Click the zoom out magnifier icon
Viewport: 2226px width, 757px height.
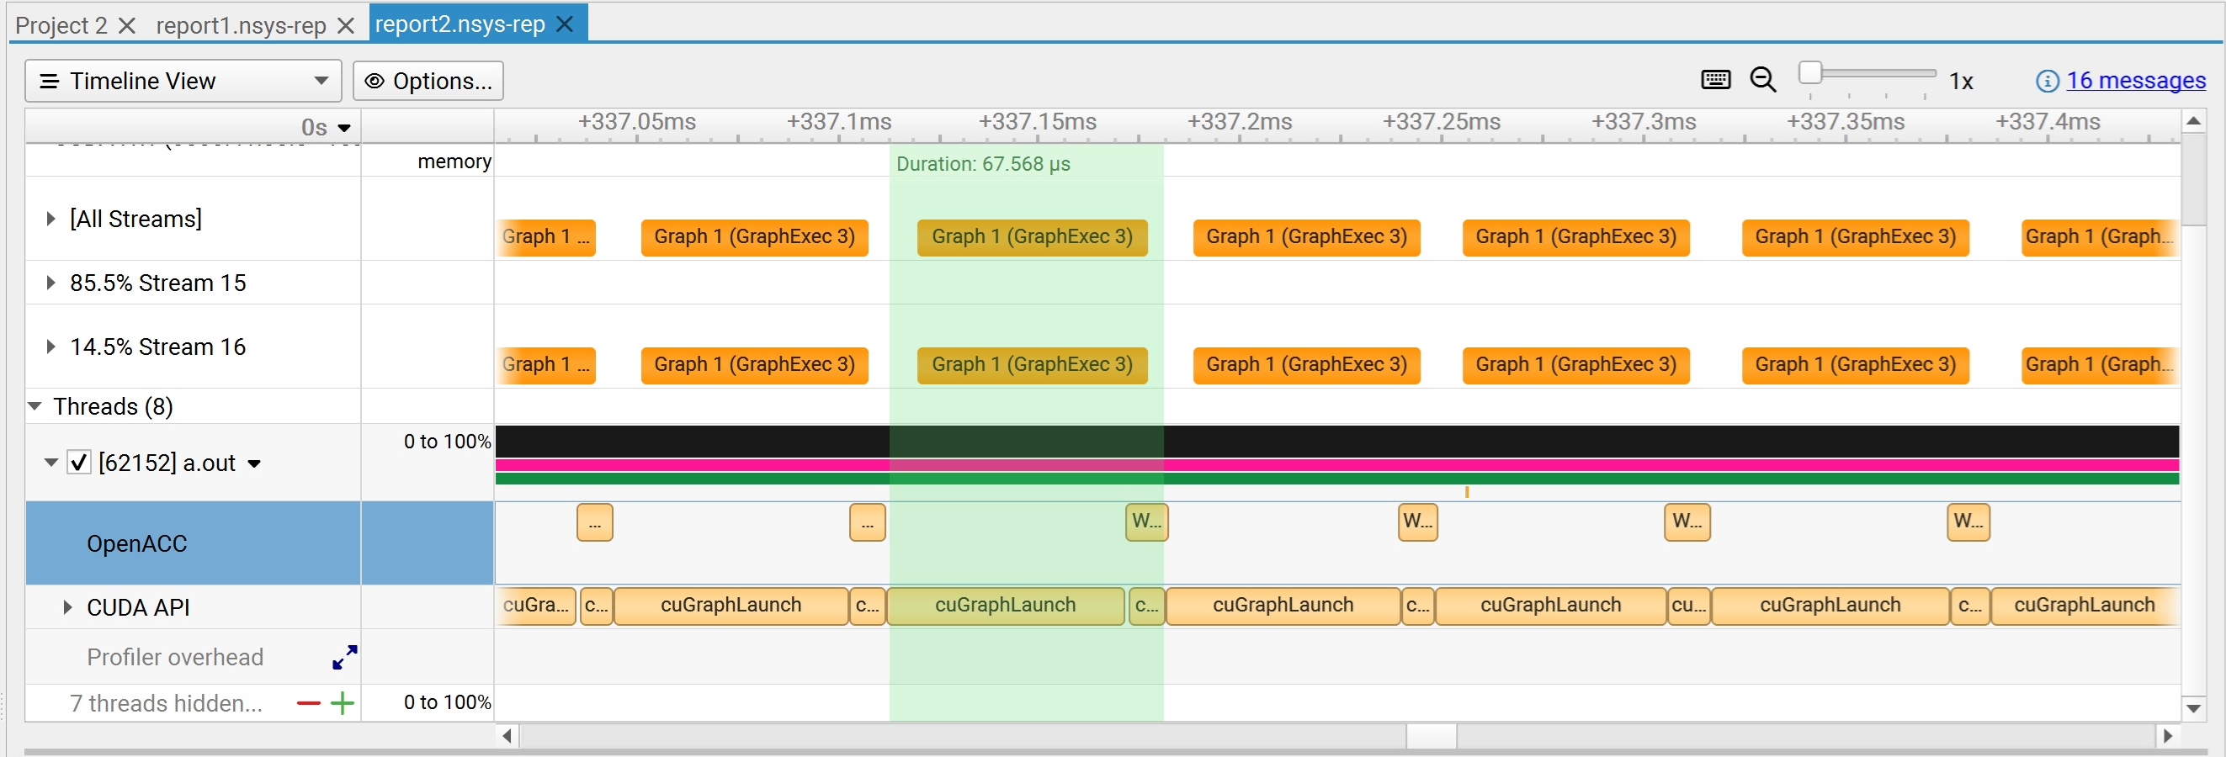[x=1764, y=79]
